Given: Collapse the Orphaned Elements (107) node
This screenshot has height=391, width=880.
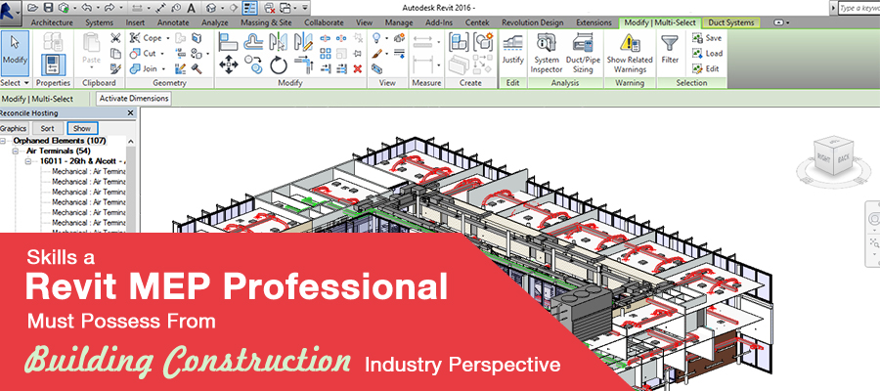Looking at the screenshot, I should pos(5,141).
